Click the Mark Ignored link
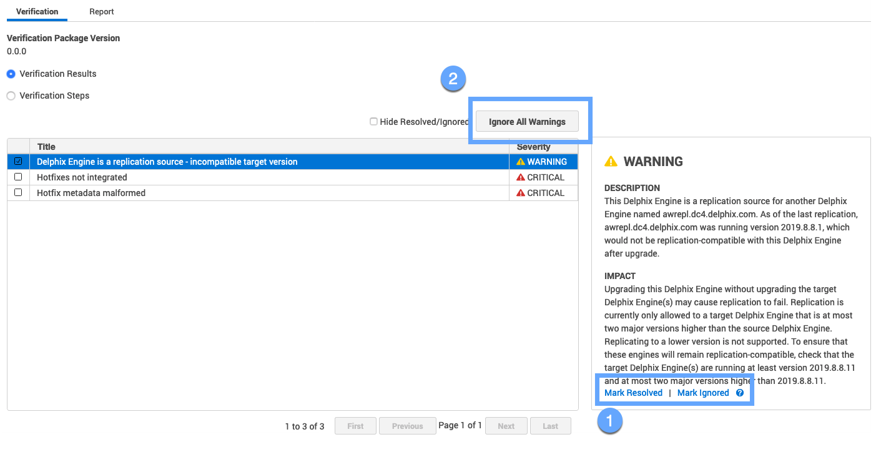This screenshot has height=452, width=891. coord(703,393)
